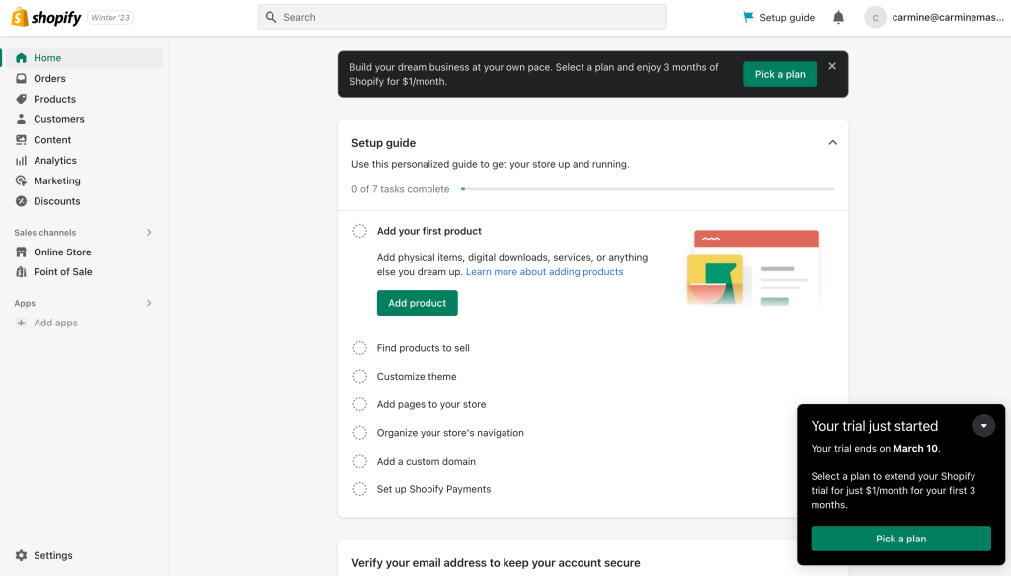Minimize the trial popup with arrow
Screen dimensions: 1011x576
pos(984,426)
